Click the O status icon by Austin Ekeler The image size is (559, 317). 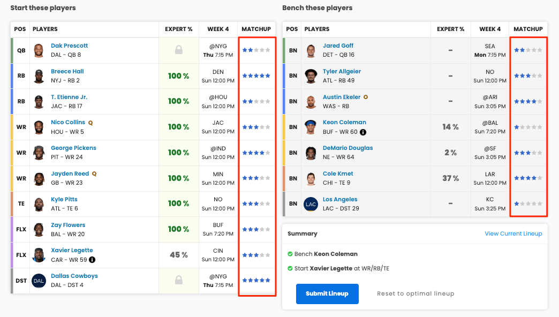coord(365,97)
